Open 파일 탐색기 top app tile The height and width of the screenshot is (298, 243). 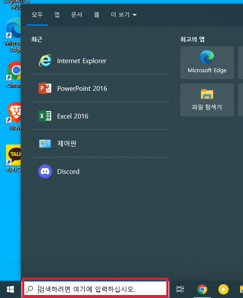pos(207,100)
